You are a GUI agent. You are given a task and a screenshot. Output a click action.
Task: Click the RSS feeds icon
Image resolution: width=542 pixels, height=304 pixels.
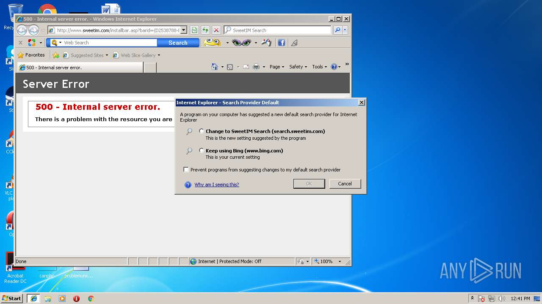point(230,67)
